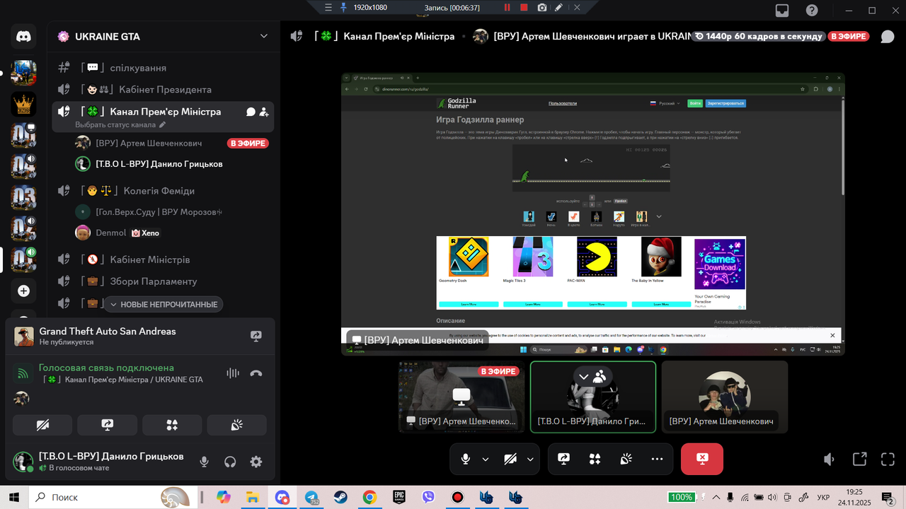Open Збори Парламенту voice channel
This screenshot has height=509, width=906.
pyautogui.click(x=163, y=281)
